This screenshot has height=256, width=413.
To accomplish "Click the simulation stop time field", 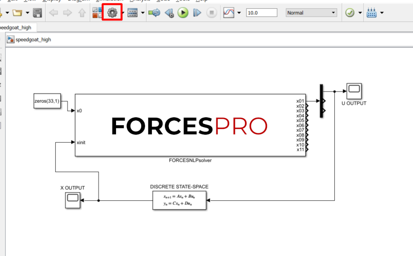I will [x=261, y=13].
